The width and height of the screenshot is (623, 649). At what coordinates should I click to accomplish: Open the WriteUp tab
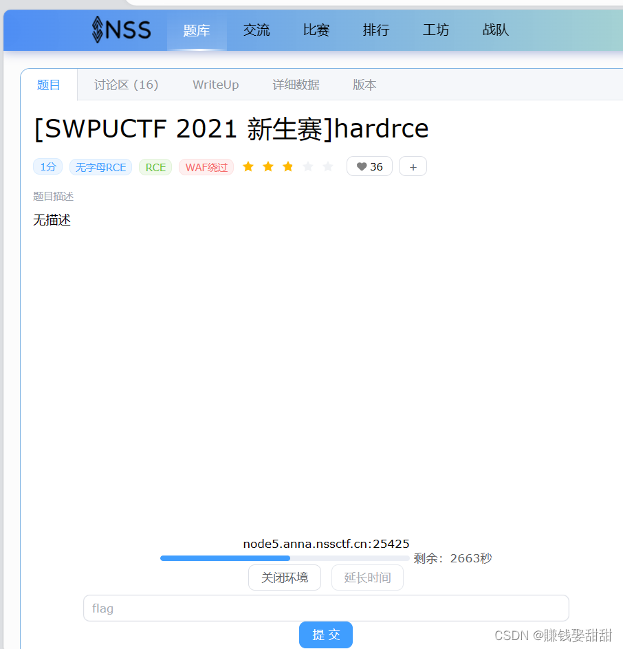pyautogui.click(x=215, y=85)
